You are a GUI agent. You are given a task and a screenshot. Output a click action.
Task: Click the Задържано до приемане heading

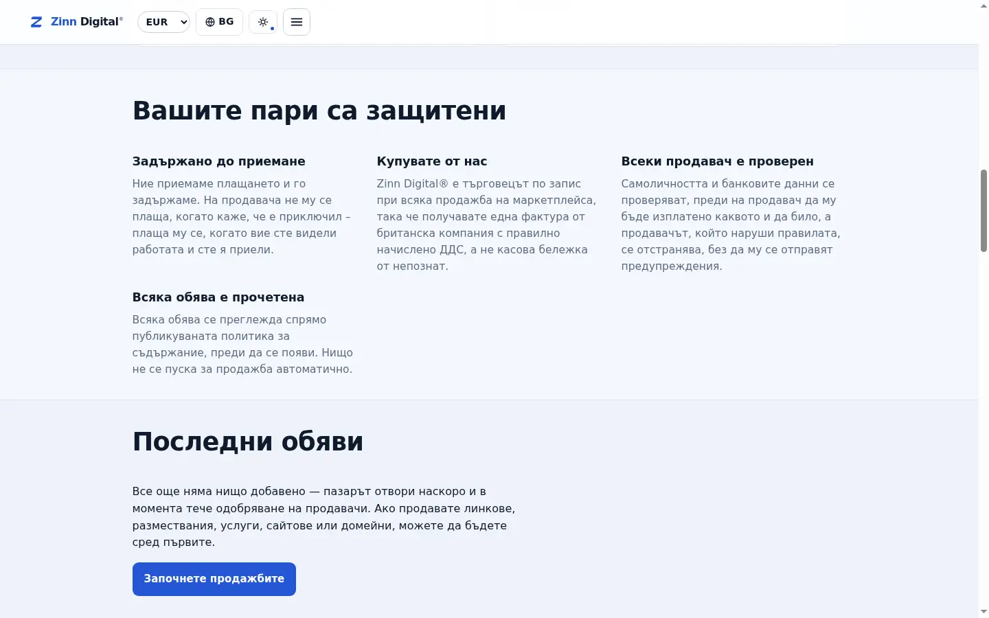click(219, 161)
